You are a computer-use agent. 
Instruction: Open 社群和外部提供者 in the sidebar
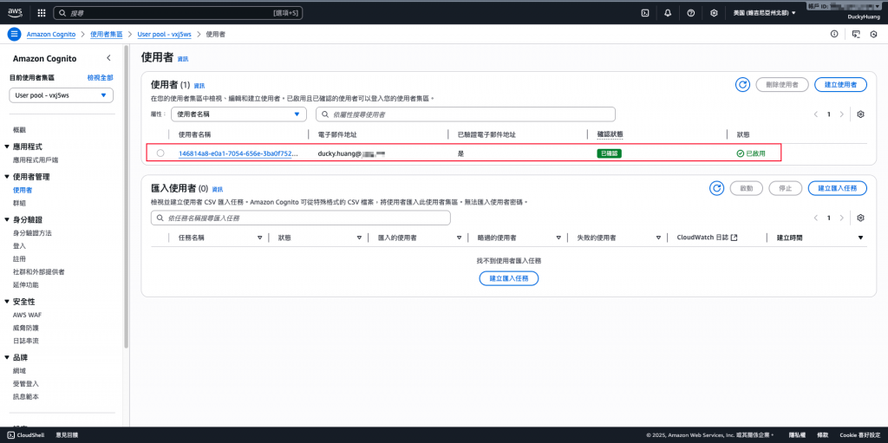click(x=38, y=272)
